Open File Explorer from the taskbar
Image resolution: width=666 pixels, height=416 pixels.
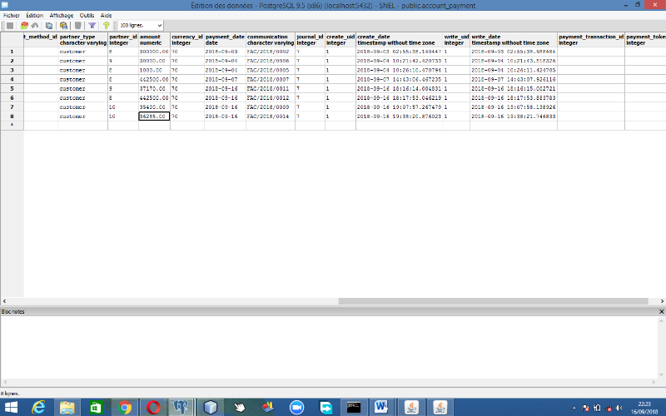[67, 408]
